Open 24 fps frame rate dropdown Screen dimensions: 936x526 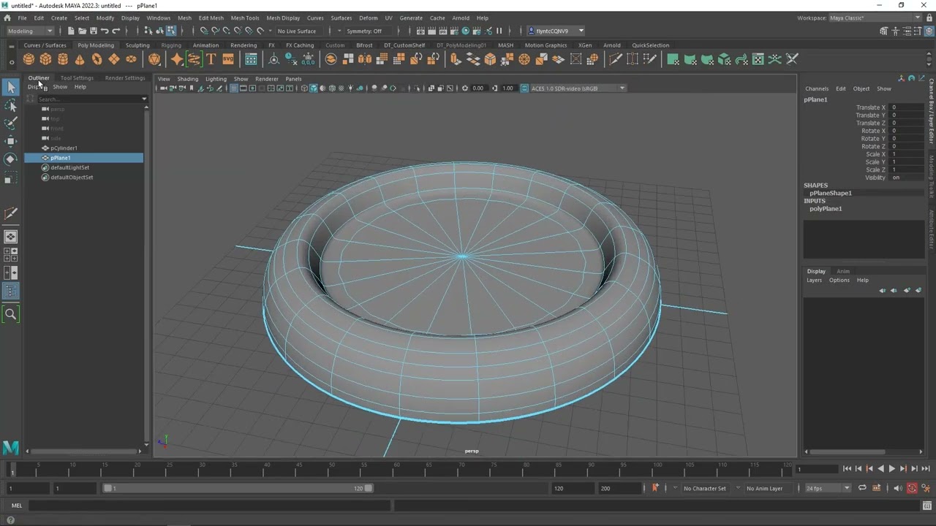click(828, 488)
